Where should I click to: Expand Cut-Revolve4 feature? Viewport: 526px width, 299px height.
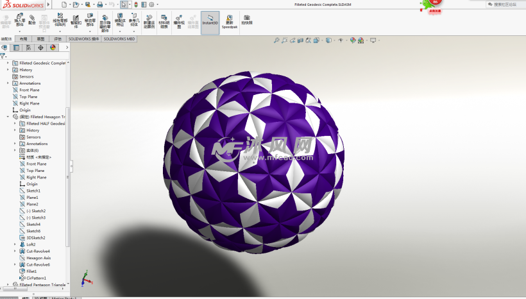(15, 251)
